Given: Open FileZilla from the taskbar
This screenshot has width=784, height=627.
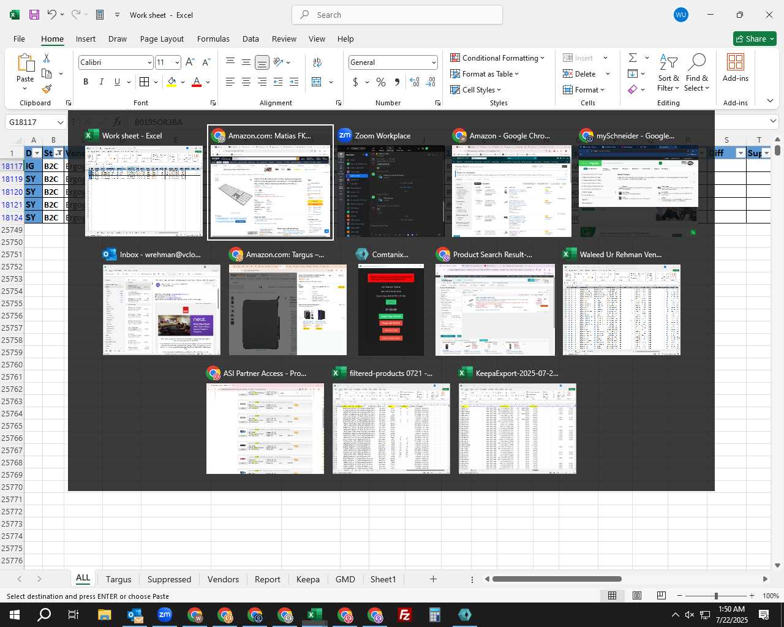Looking at the screenshot, I should click(x=405, y=615).
